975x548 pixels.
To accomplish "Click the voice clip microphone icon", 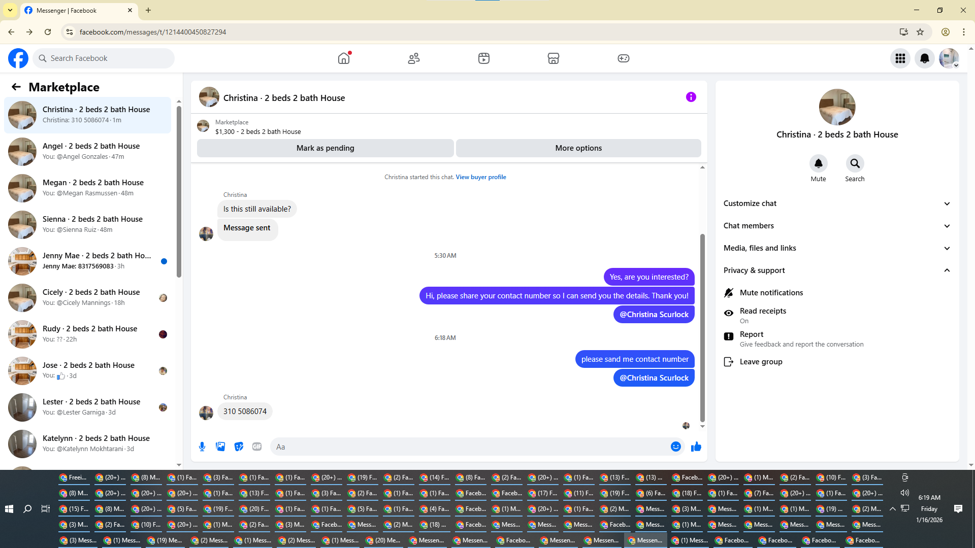I will pyautogui.click(x=202, y=447).
